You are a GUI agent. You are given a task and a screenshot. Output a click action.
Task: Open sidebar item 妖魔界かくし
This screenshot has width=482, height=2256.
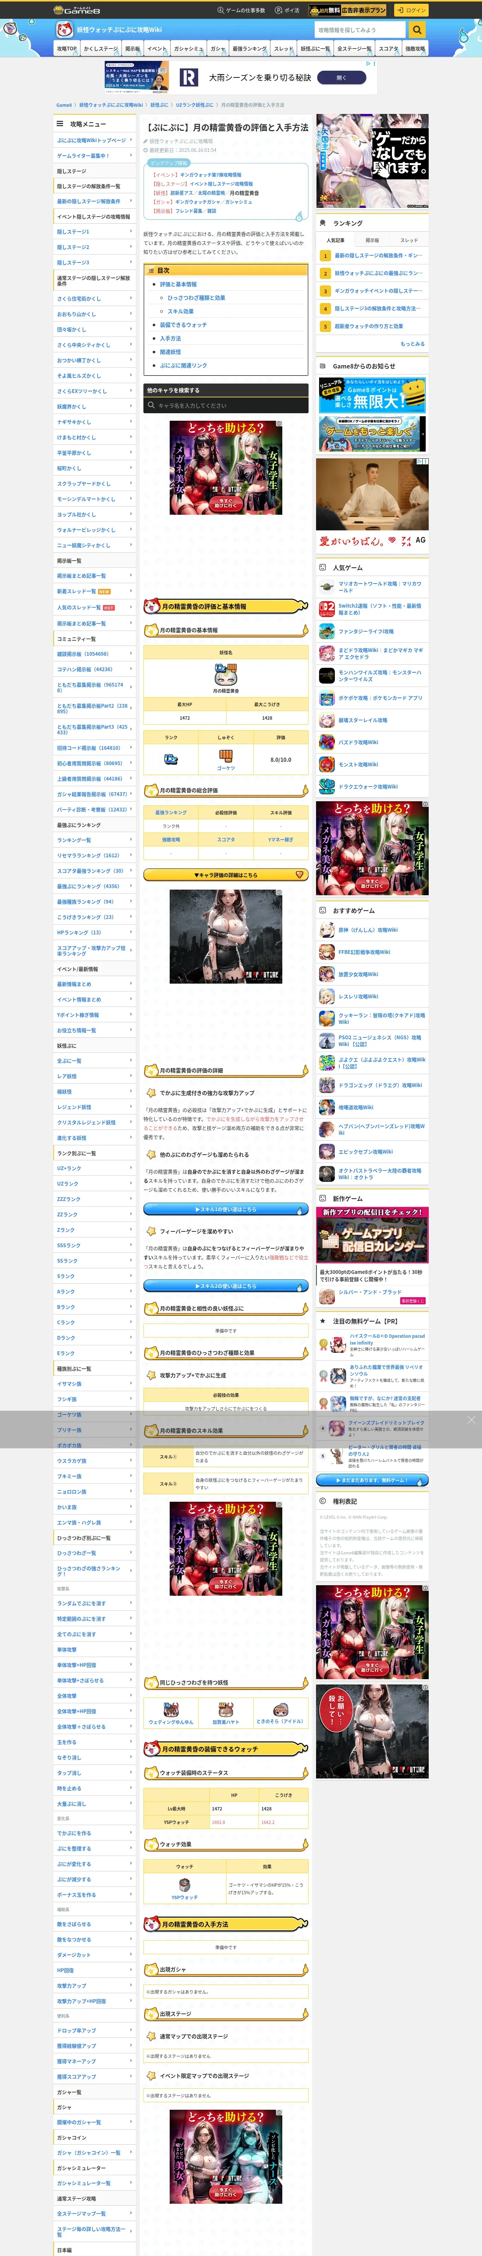(95, 406)
